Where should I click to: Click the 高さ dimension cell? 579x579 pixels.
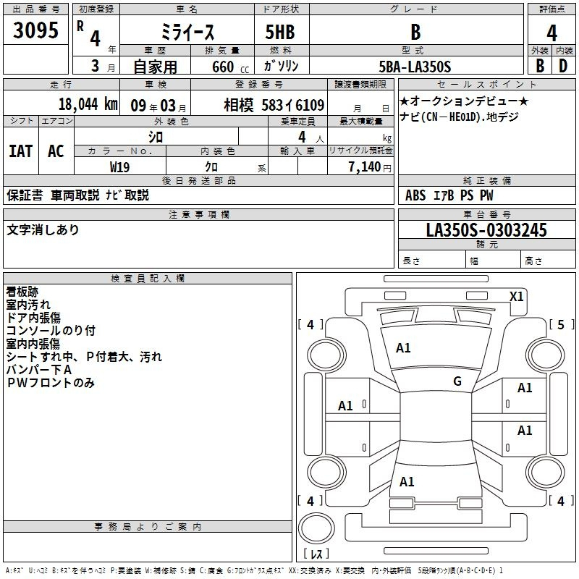[548, 261]
